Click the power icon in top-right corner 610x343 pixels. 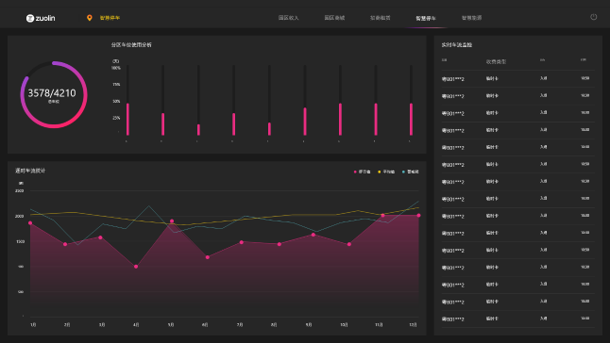pos(593,17)
